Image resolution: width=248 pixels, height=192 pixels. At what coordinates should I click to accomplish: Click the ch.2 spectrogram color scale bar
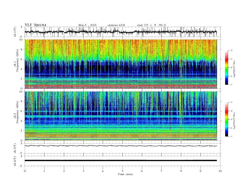[x=226, y=120]
